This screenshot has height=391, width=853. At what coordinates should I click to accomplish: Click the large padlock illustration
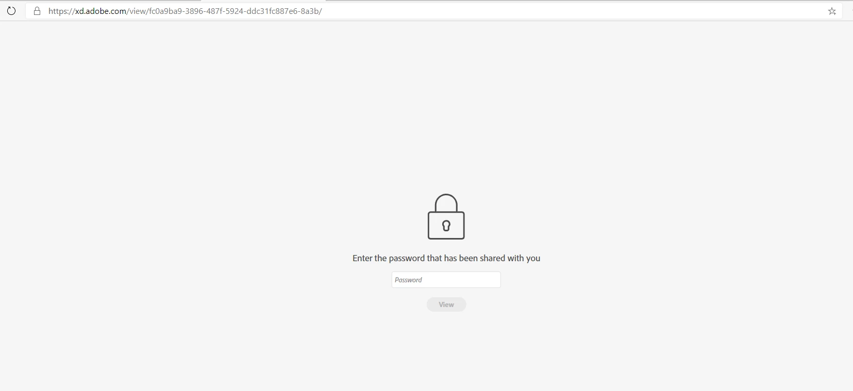click(446, 216)
